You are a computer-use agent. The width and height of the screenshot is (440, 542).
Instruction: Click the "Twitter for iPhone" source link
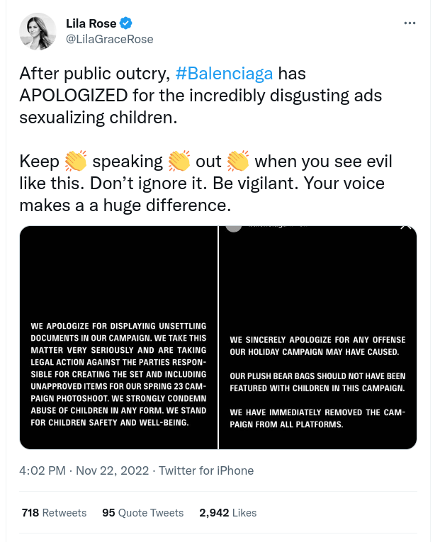click(206, 470)
